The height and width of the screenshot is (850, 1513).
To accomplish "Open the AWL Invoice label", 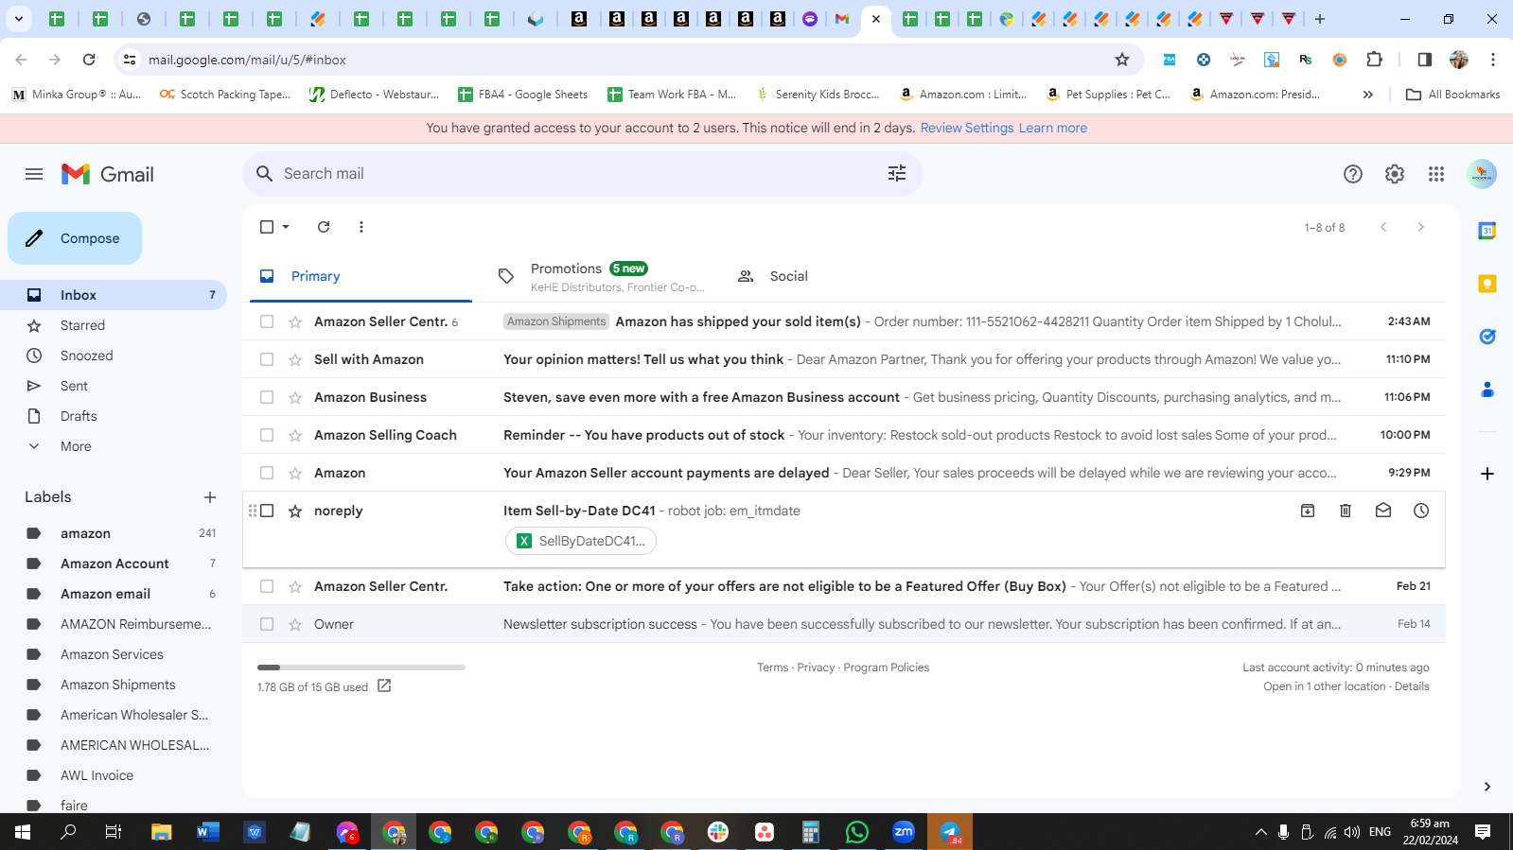I will 97,775.
